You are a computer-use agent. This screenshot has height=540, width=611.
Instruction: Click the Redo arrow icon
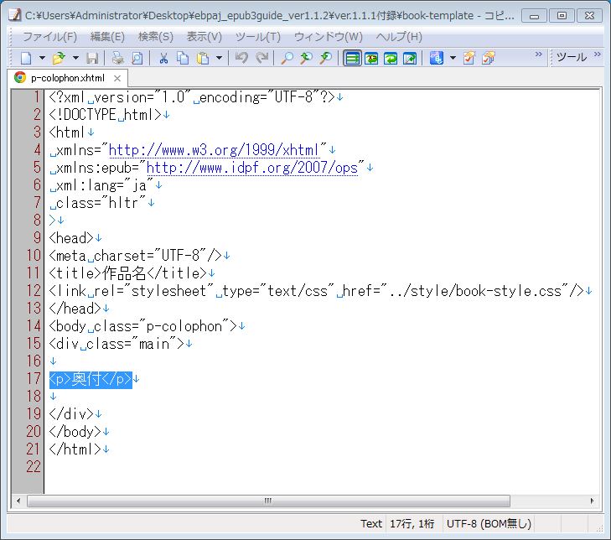pyautogui.click(x=261, y=58)
